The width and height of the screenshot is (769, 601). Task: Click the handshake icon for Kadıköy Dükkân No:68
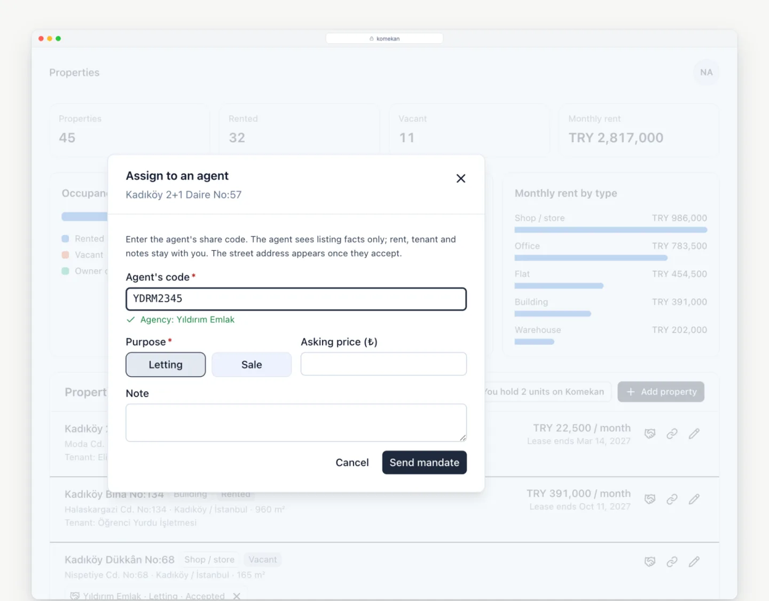click(x=650, y=561)
